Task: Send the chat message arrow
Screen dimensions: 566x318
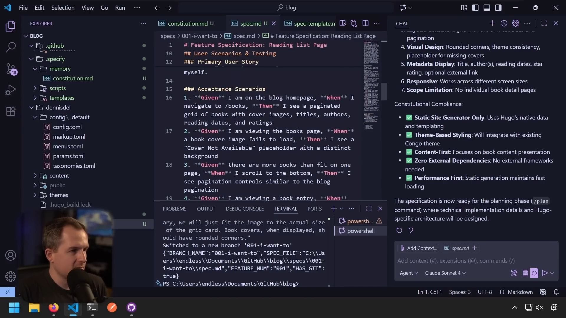Action: [x=544, y=273]
